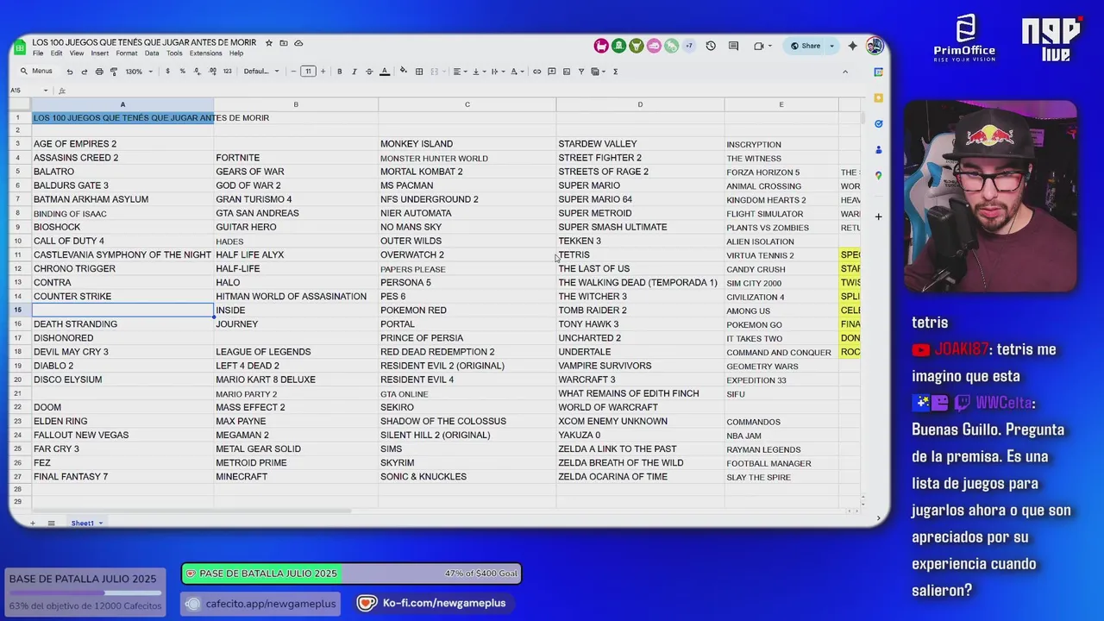Move document to a folder

point(284,43)
